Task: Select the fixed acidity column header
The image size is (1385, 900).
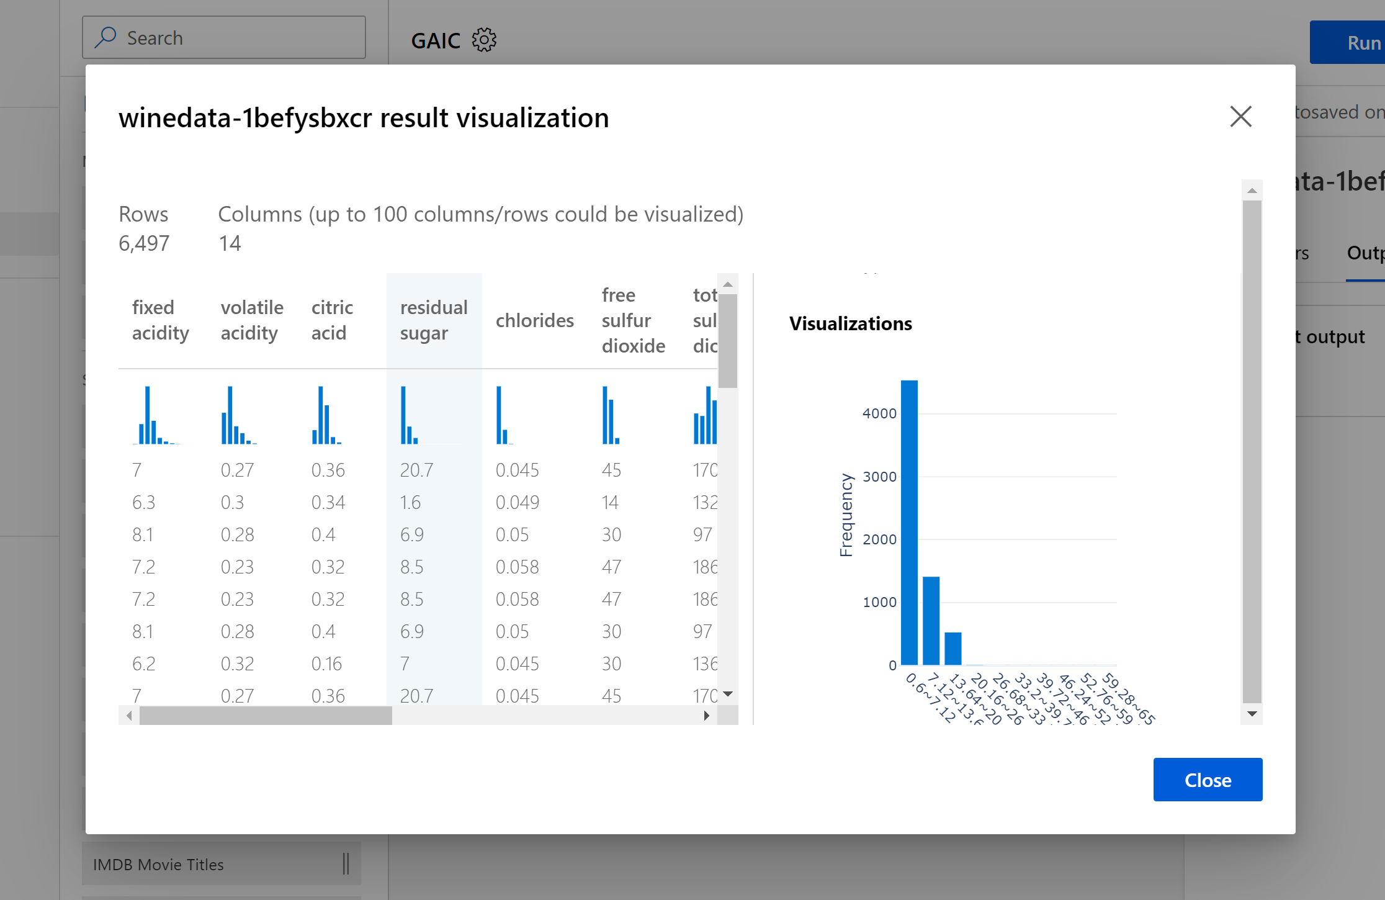Action: click(x=160, y=320)
